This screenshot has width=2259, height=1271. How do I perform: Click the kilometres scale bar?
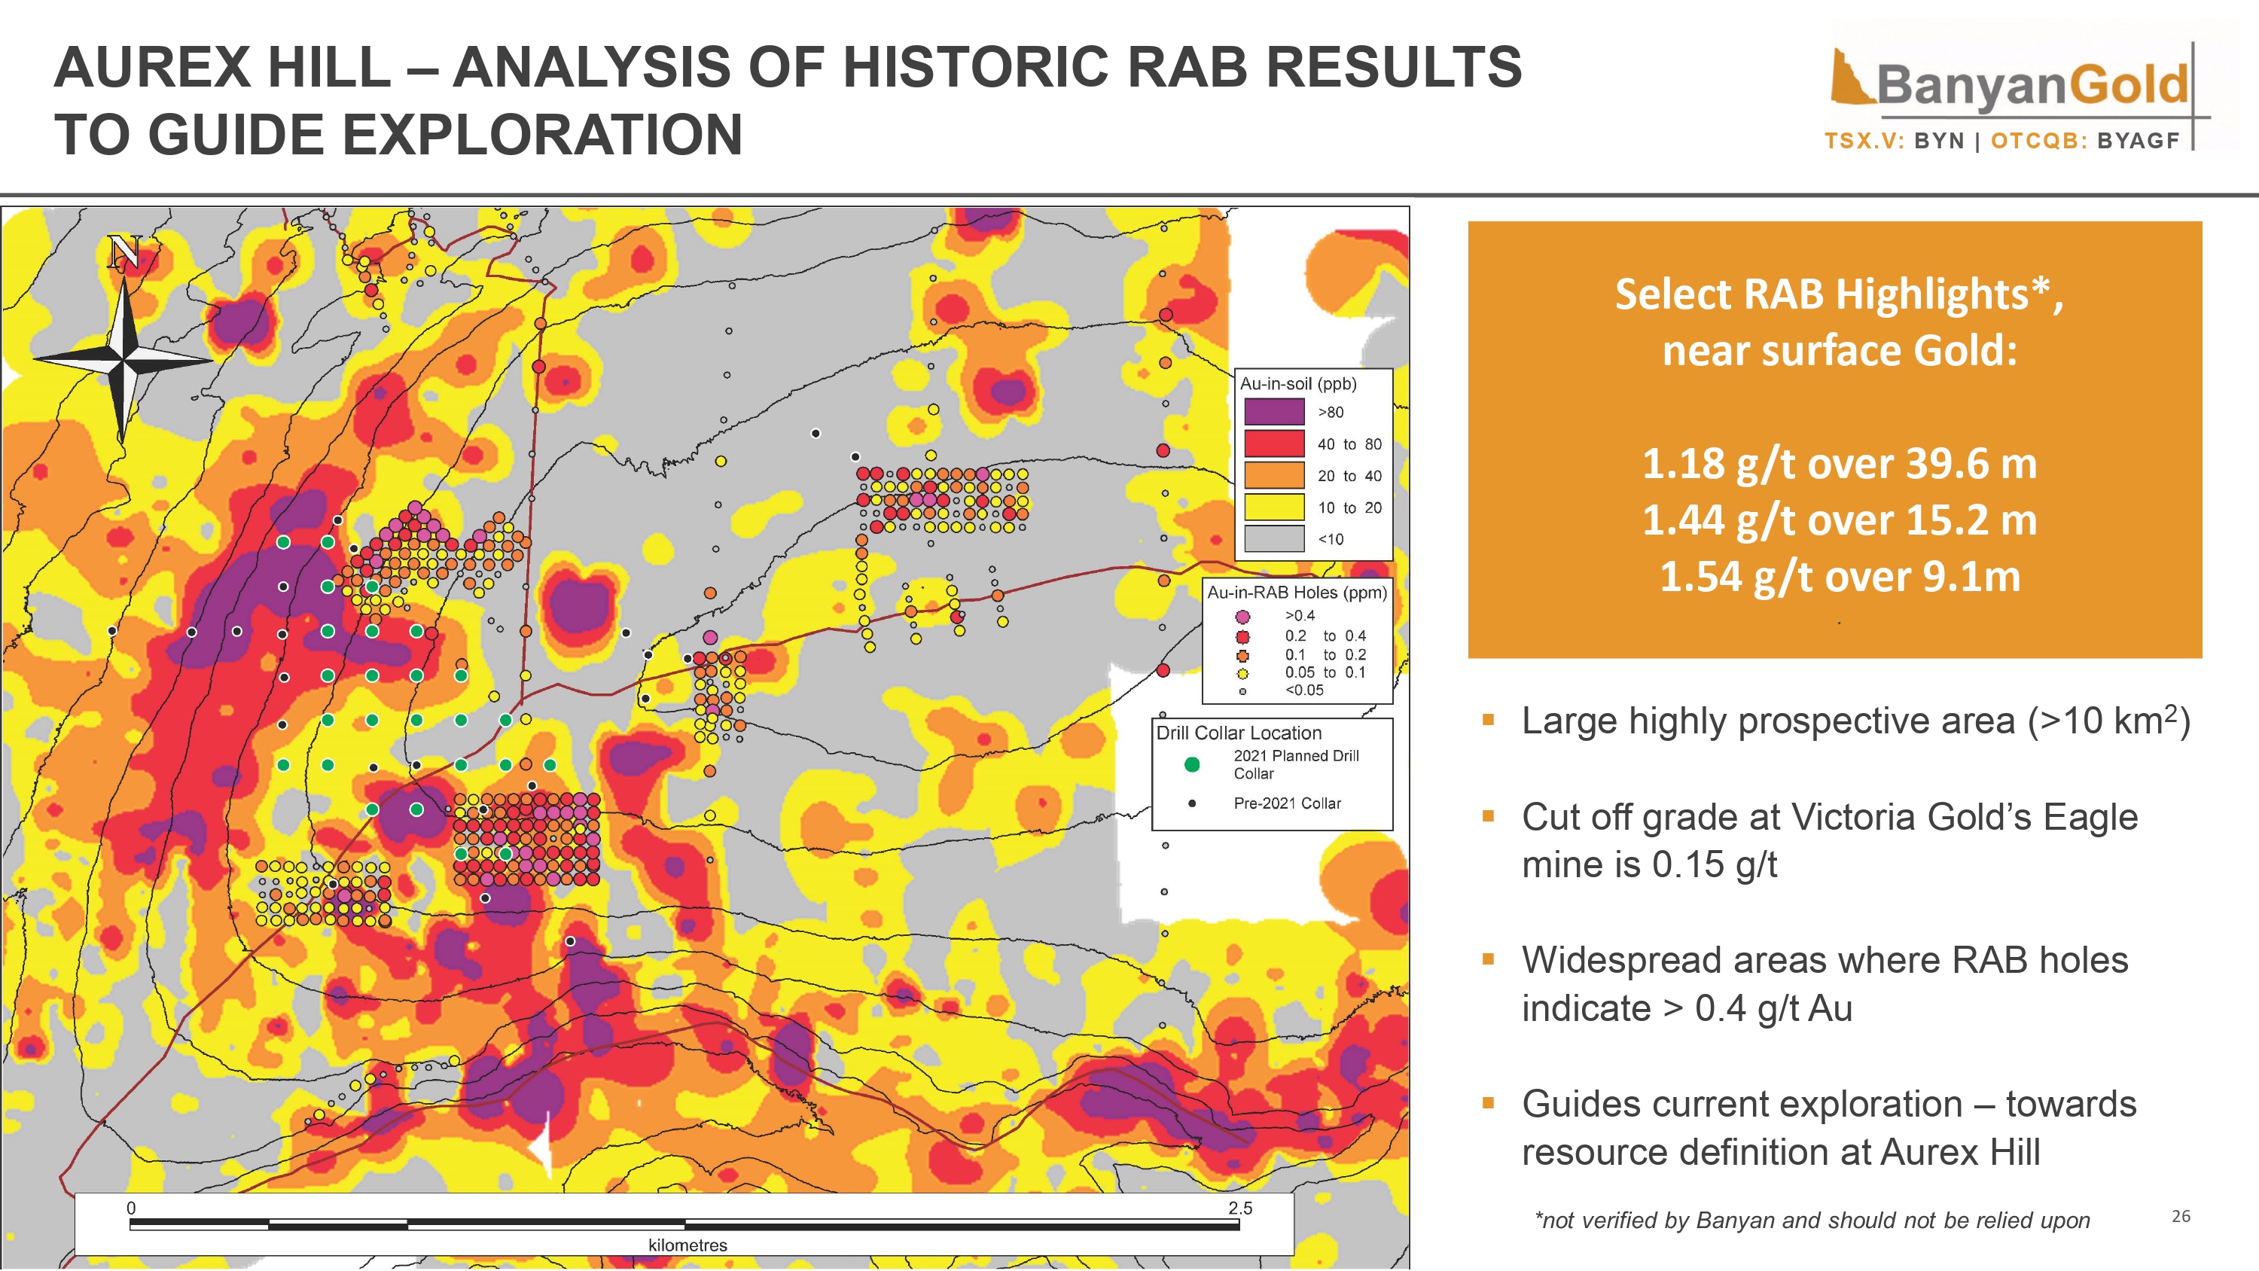(684, 1224)
